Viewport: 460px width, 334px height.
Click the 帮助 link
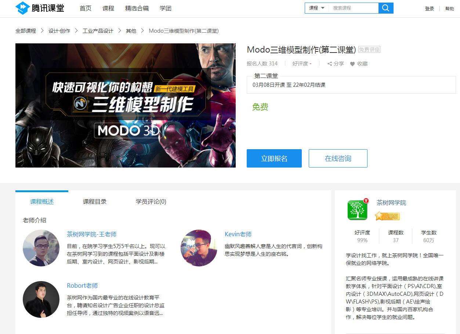pyautogui.click(x=450, y=9)
